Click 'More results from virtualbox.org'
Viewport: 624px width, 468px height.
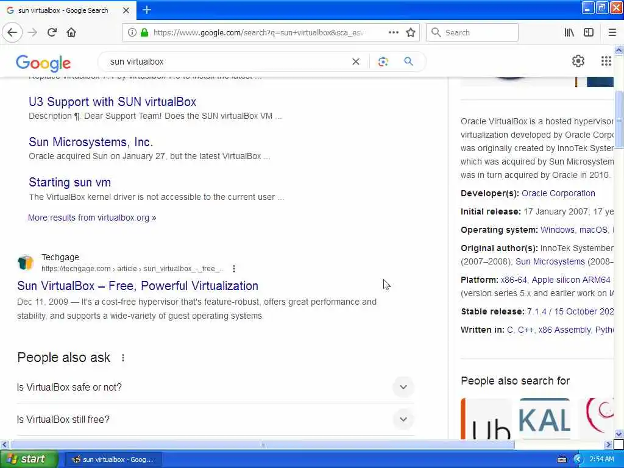[x=92, y=218]
